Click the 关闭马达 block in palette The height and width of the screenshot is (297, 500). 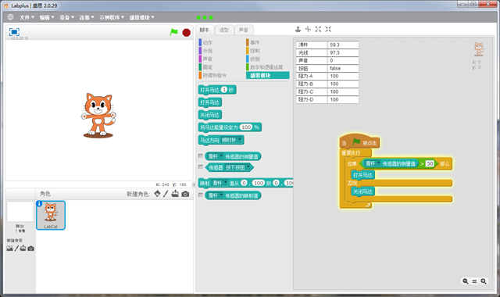click(x=209, y=115)
